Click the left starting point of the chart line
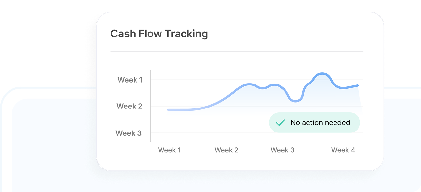This screenshot has height=192, width=421. 168,110
